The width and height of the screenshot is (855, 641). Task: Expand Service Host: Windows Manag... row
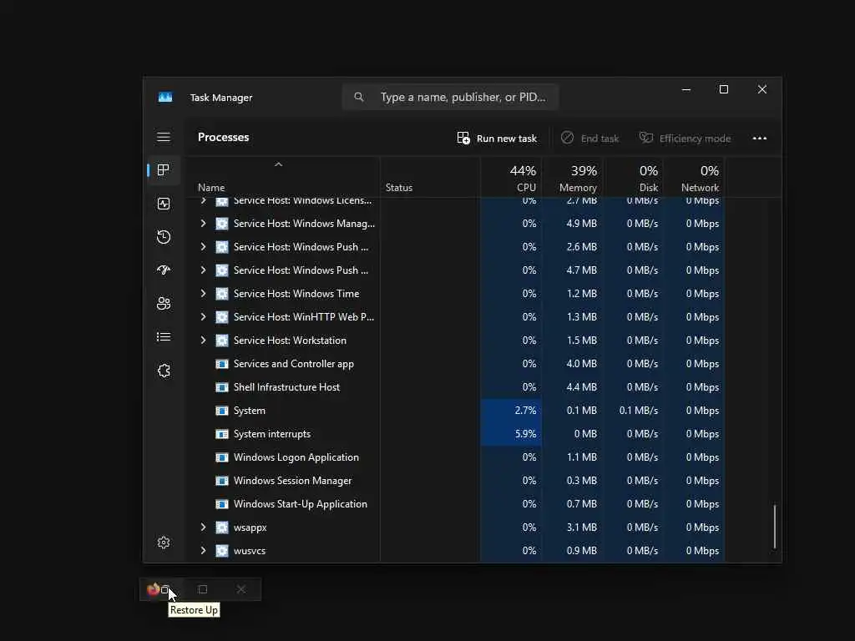(203, 224)
